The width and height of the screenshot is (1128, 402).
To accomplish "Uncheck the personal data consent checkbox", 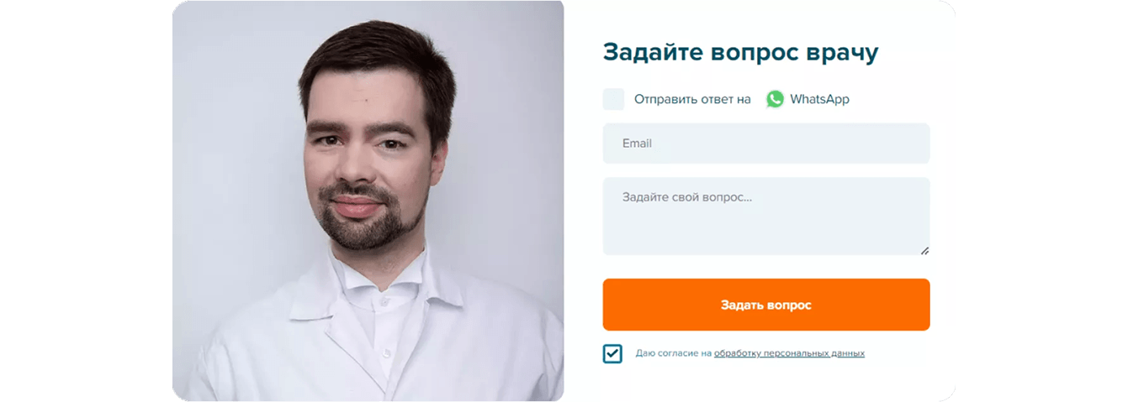I will pos(612,353).
